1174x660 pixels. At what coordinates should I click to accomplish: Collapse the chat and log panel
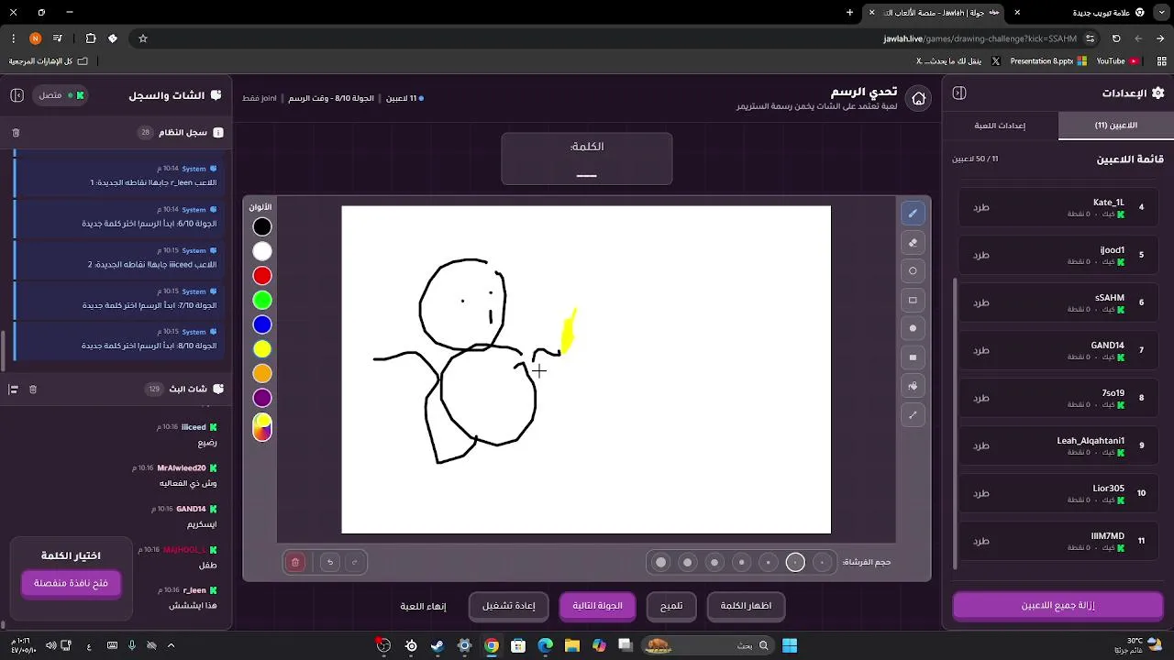pyautogui.click(x=17, y=95)
